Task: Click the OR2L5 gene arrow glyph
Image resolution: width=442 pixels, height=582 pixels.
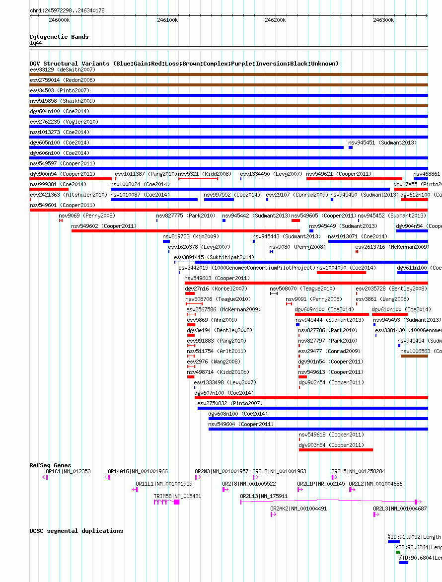Action: pyautogui.click(x=334, y=477)
